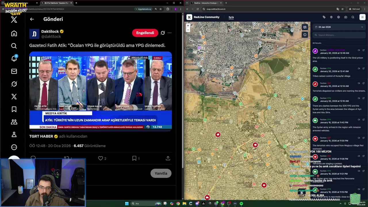Go back using arrow beside Gönderi
Viewport: 368px width, 207px height.
click(x=32, y=19)
